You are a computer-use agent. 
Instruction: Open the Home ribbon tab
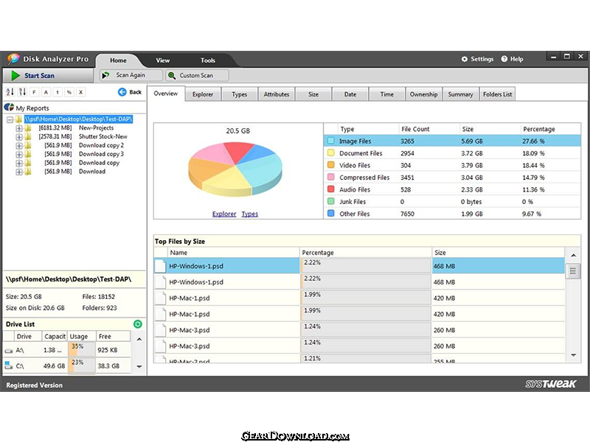(118, 60)
